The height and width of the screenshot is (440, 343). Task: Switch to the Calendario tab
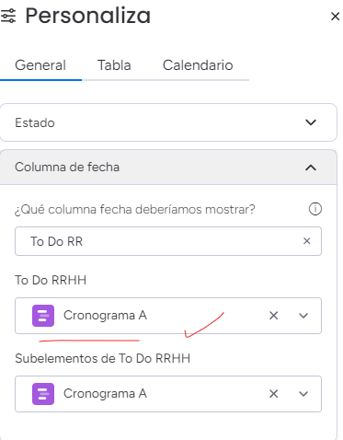[x=198, y=65]
